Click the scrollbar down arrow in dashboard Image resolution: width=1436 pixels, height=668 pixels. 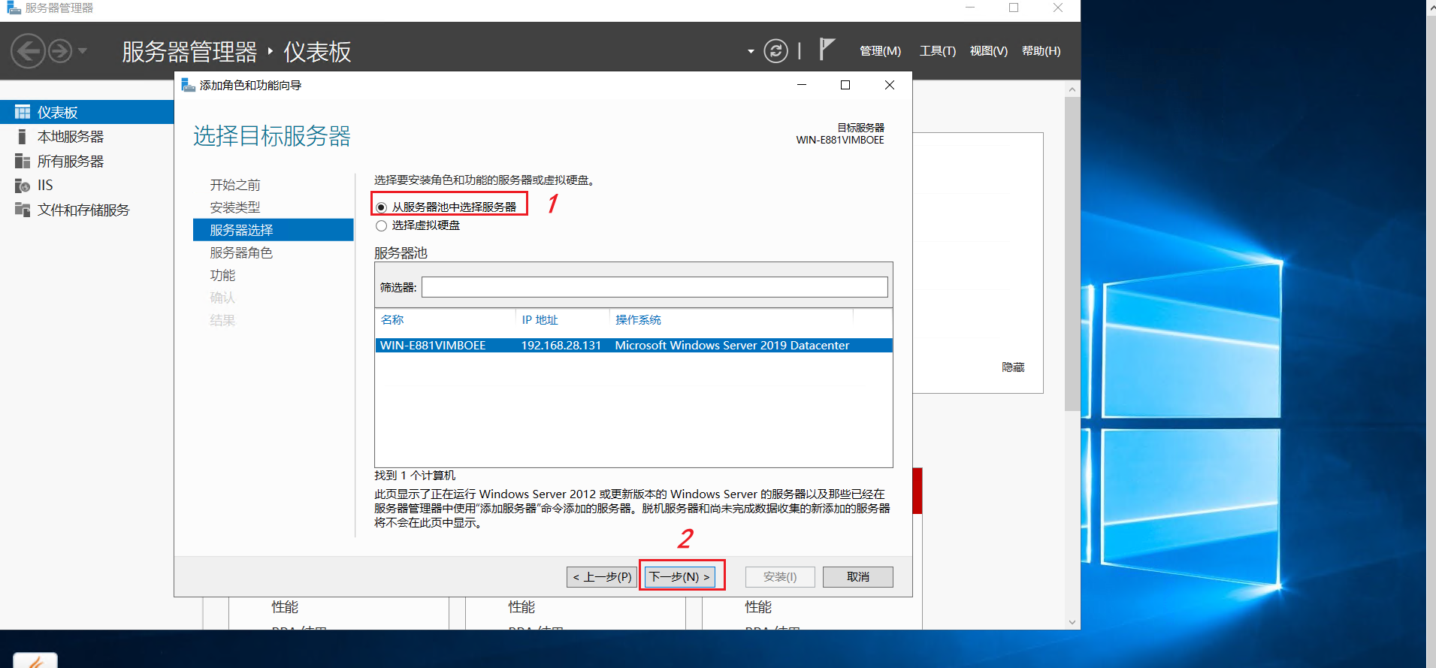[1072, 622]
